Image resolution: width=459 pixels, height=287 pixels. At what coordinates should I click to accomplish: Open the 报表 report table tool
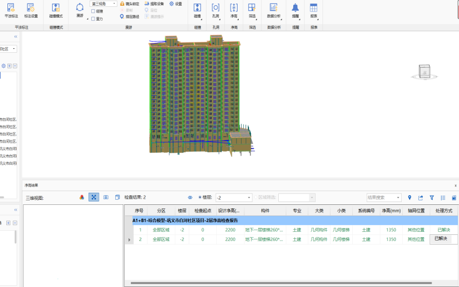[x=313, y=11]
